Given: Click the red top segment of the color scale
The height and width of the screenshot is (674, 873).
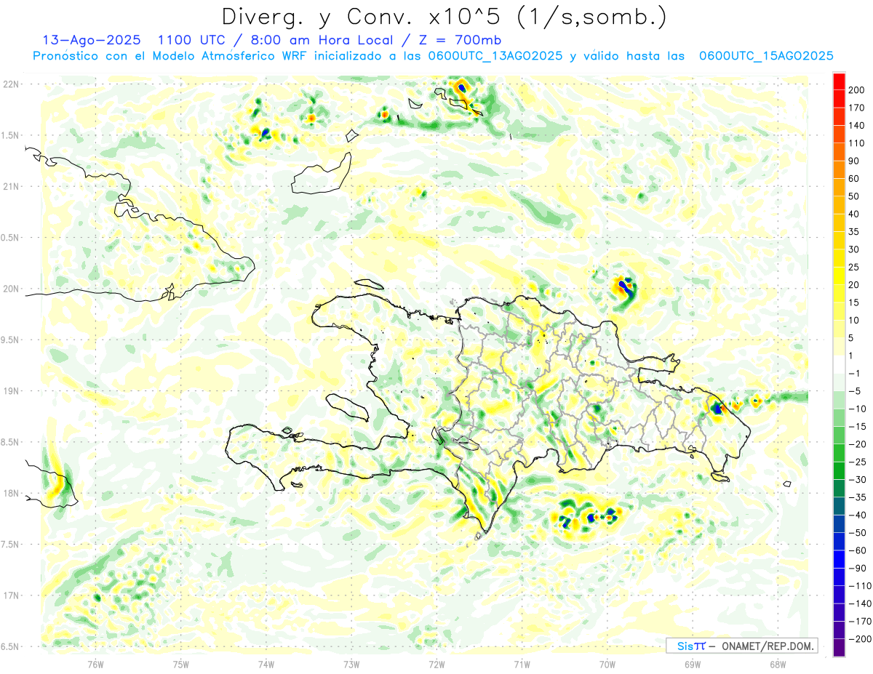Looking at the screenshot, I should [x=839, y=81].
